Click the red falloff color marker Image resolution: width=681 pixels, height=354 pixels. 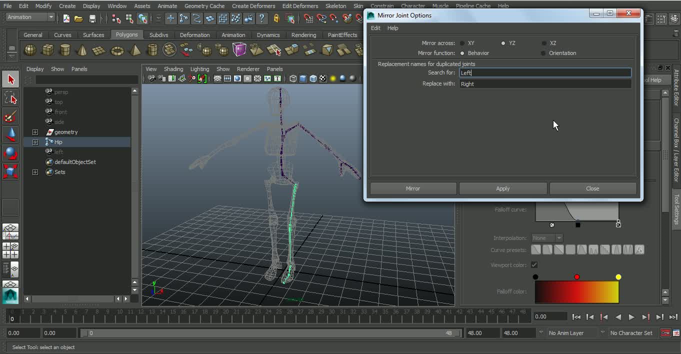coord(577,277)
